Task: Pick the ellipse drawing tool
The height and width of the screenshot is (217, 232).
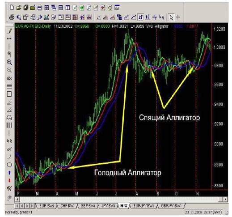Action: [x=9, y=165]
